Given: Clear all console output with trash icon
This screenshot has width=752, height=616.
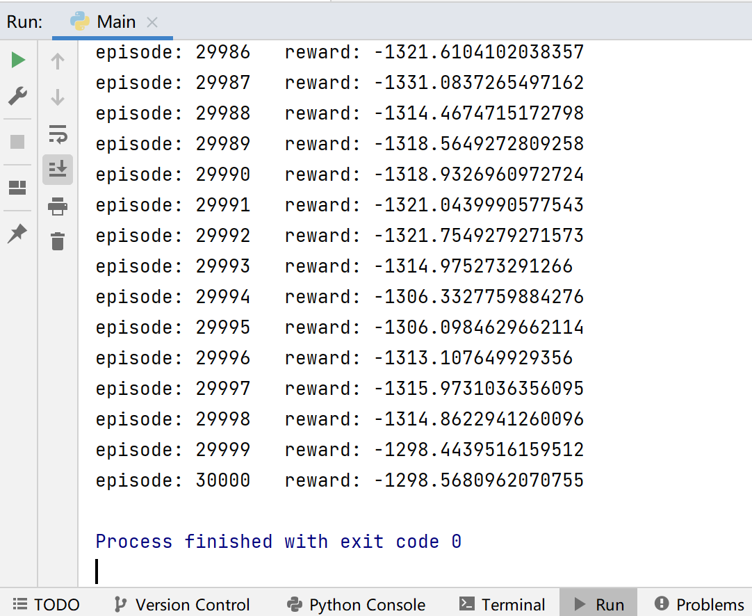Looking at the screenshot, I should pos(58,241).
